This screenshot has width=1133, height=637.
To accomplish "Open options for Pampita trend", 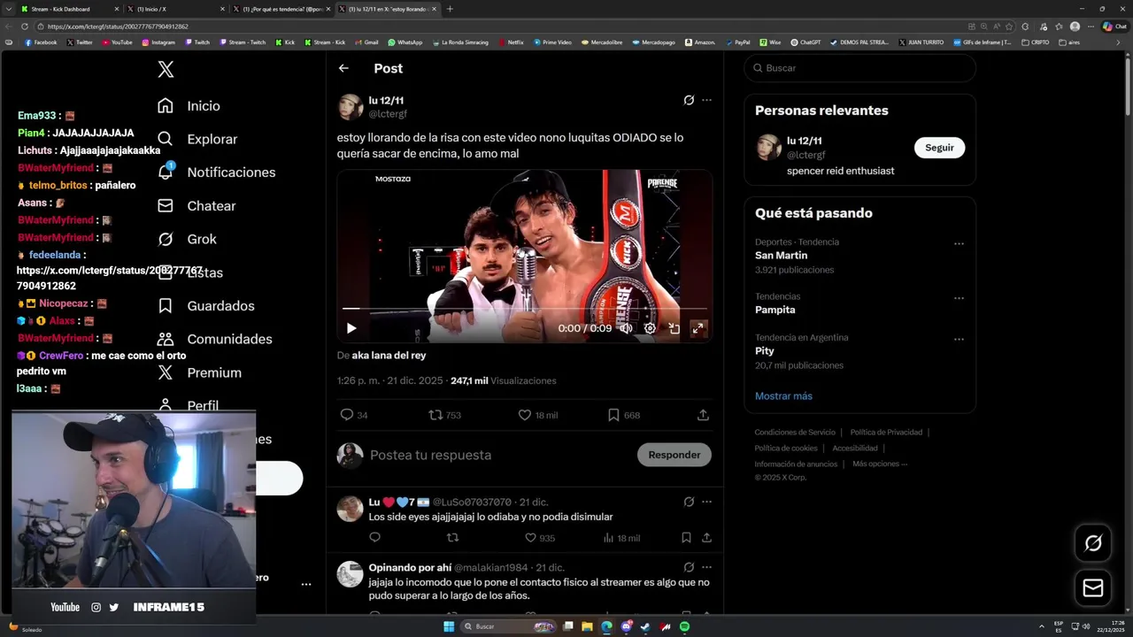I will 959,298.
